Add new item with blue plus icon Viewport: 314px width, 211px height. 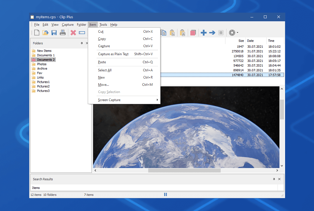tap(203, 33)
